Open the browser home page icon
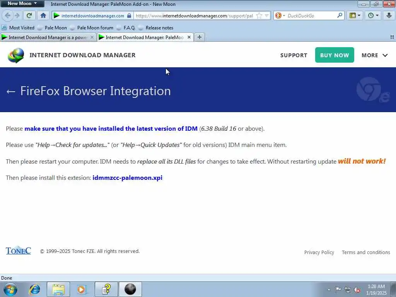This screenshot has width=396, height=297. click(x=43, y=15)
